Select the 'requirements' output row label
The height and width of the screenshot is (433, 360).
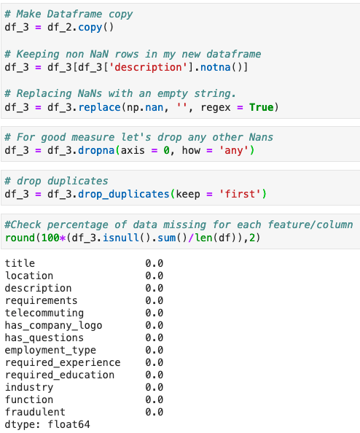(41, 300)
